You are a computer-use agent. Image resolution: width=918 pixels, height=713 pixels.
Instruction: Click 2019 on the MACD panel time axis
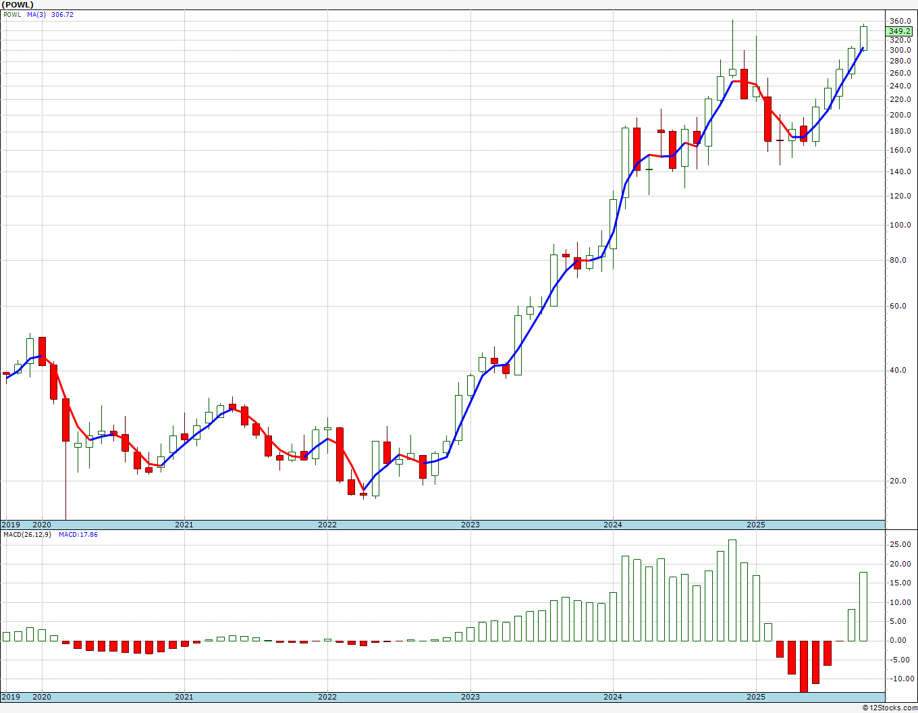coord(10,697)
